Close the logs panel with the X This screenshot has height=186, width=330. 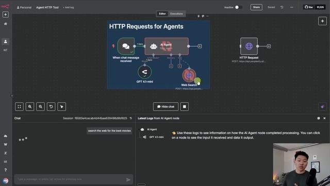tap(324, 118)
